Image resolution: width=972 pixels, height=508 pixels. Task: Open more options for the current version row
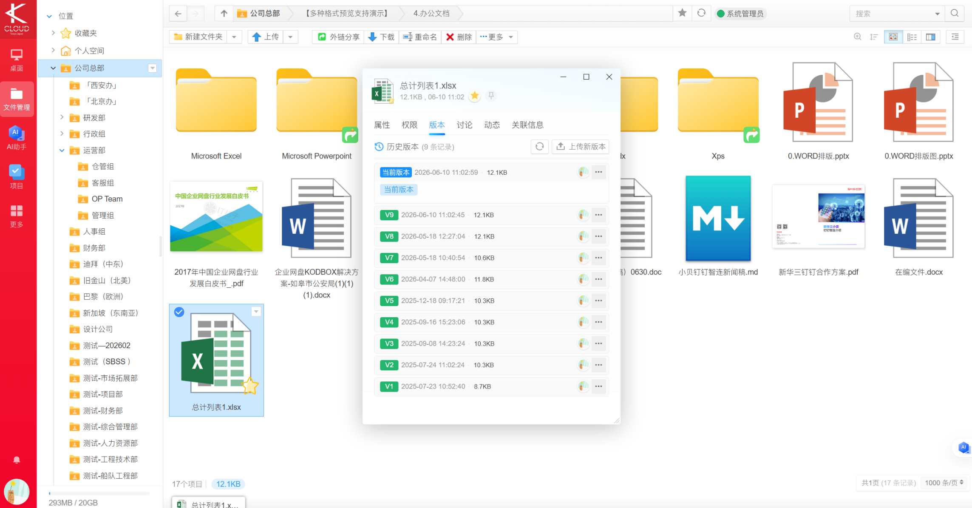point(598,172)
